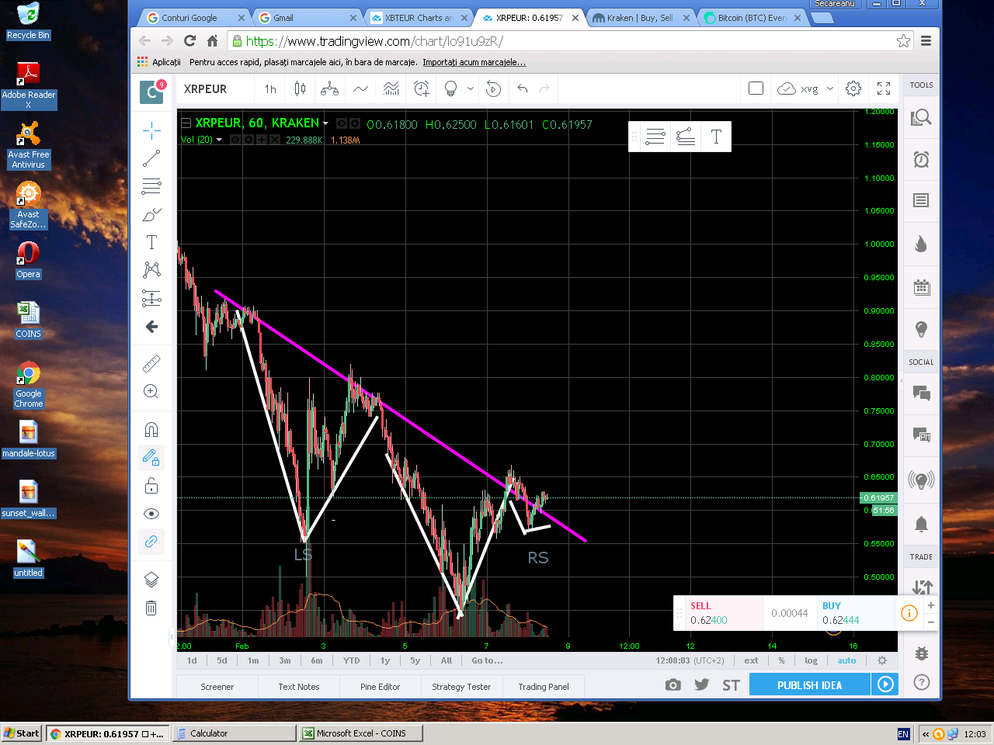
Task: Open candlestick chart style selector
Action: tap(300, 89)
